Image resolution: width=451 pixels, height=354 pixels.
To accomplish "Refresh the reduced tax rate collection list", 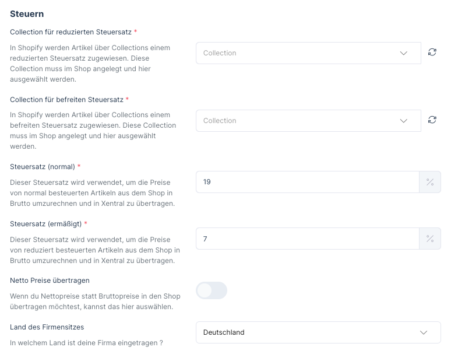I will click(432, 52).
